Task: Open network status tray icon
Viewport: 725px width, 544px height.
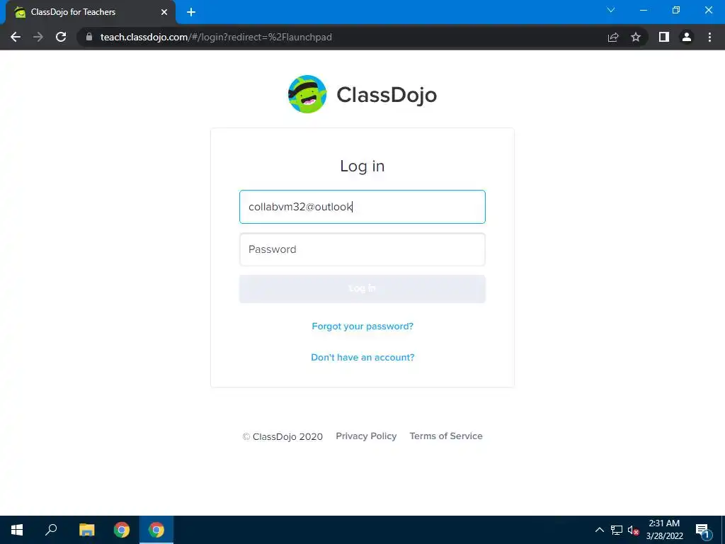Action: [x=617, y=530]
